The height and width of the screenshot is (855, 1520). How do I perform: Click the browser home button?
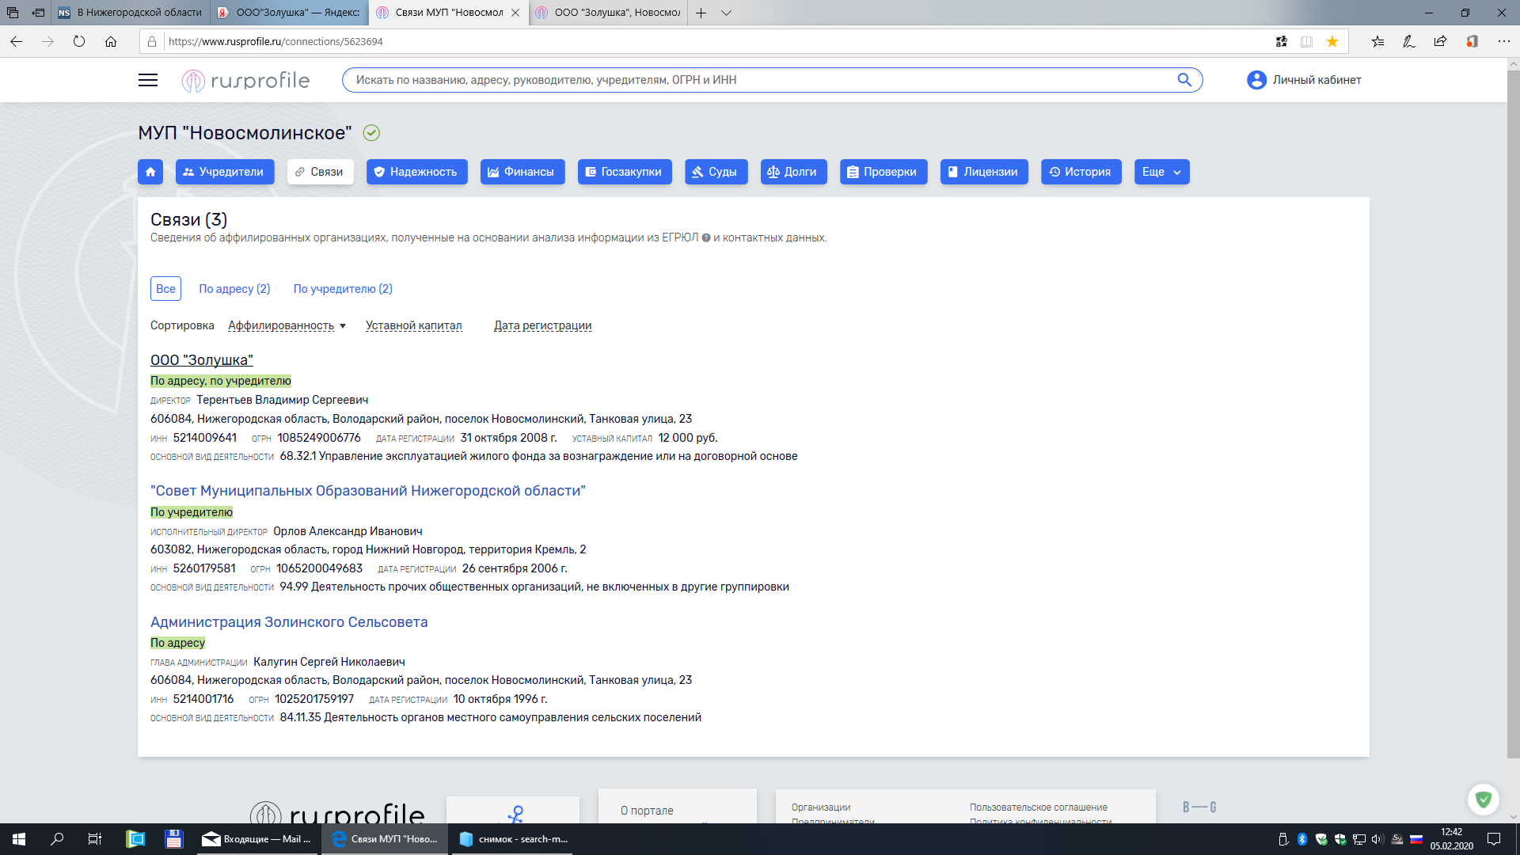point(111,41)
